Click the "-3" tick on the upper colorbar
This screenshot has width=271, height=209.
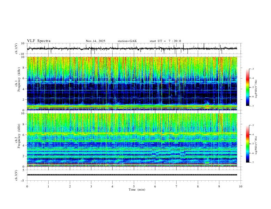coord(252,69)
